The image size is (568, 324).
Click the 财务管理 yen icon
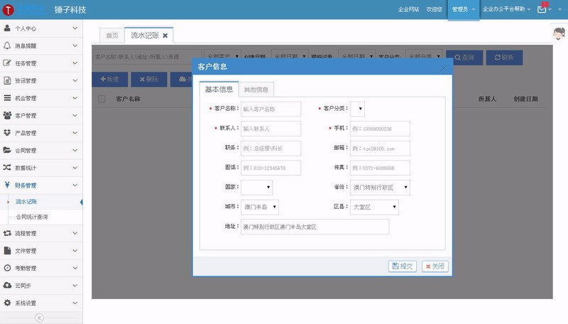7,185
